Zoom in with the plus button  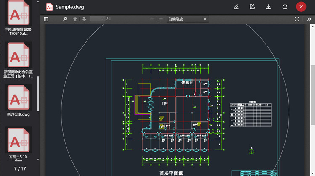pyautogui.click(x=161, y=19)
